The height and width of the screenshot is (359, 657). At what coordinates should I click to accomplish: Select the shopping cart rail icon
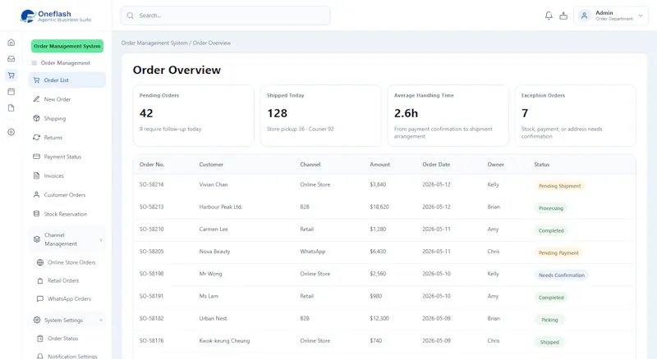[x=11, y=75]
